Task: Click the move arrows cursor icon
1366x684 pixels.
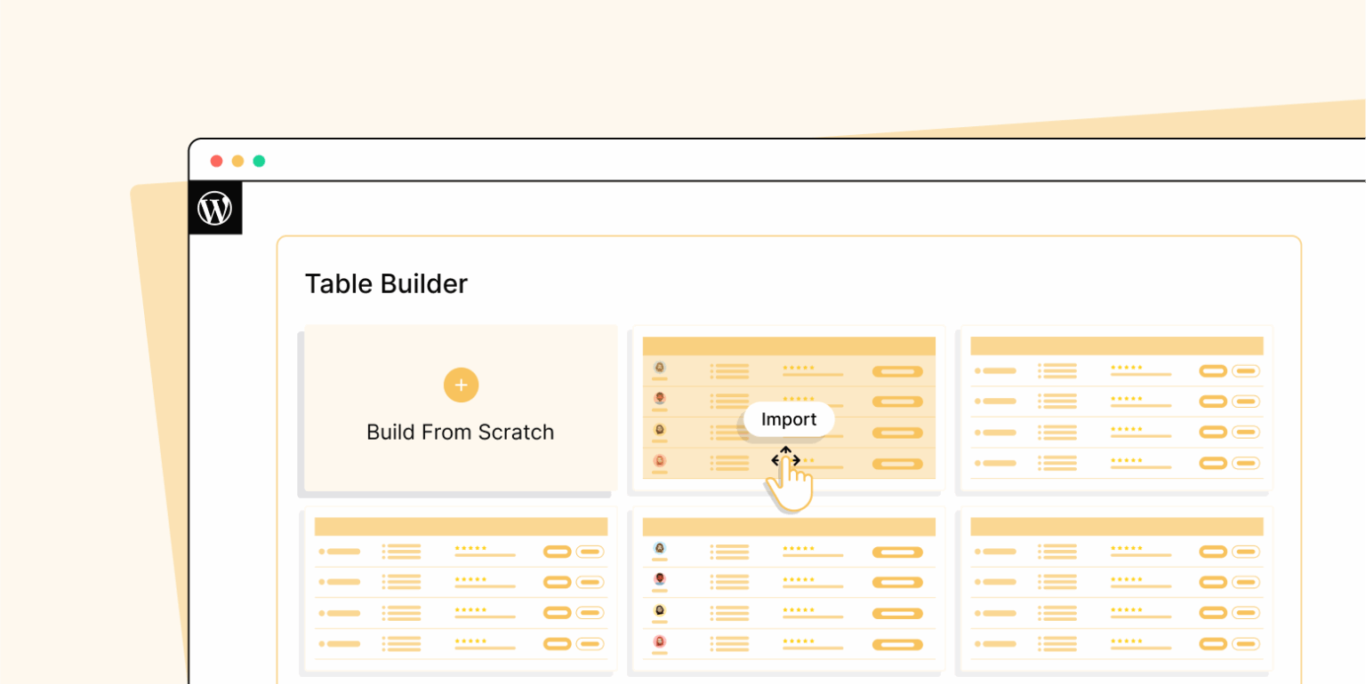Action: pyautogui.click(x=785, y=459)
